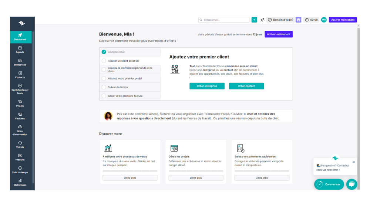Viewport: 370px width, 207px height.
Task: Click the Créer contact button
Action: (x=246, y=86)
